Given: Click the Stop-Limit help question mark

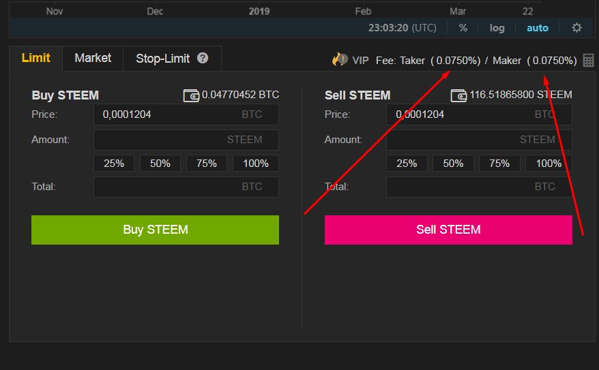Looking at the screenshot, I should tap(203, 58).
